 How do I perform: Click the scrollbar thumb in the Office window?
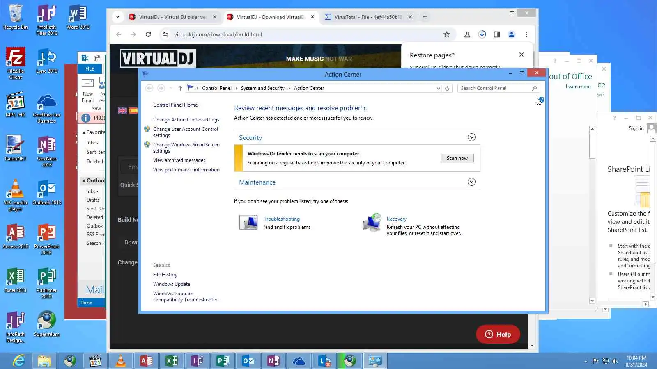[x=592, y=145]
